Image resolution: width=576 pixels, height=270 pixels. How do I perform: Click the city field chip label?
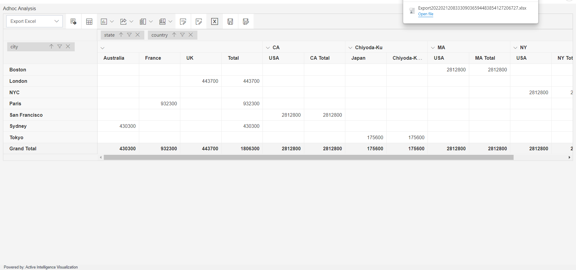point(14,47)
